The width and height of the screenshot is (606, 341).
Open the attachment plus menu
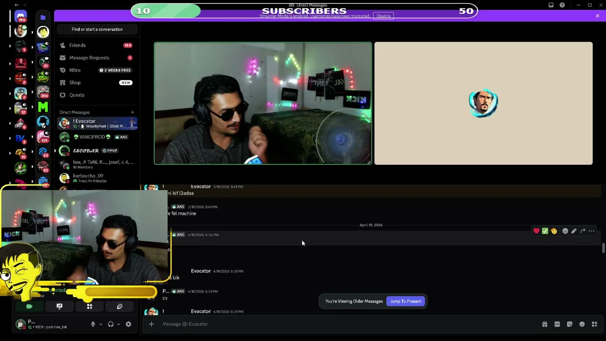click(x=151, y=324)
